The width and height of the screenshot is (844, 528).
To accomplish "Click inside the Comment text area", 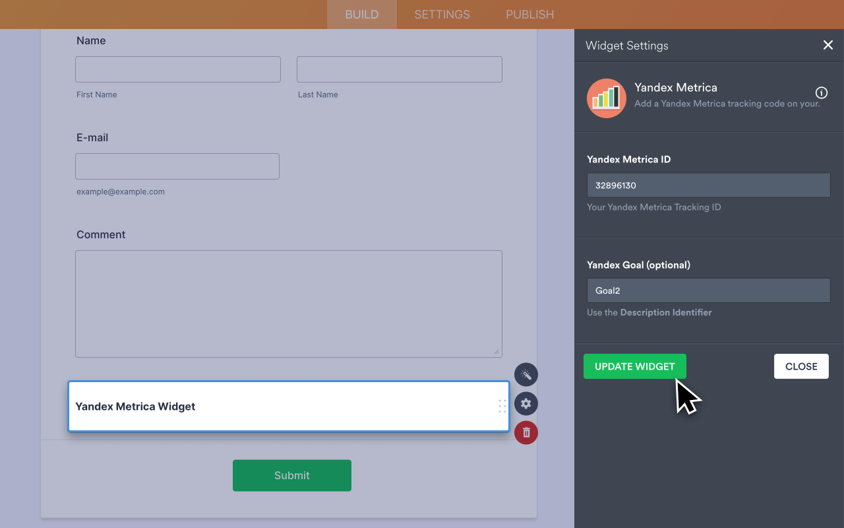I will 289,304.
